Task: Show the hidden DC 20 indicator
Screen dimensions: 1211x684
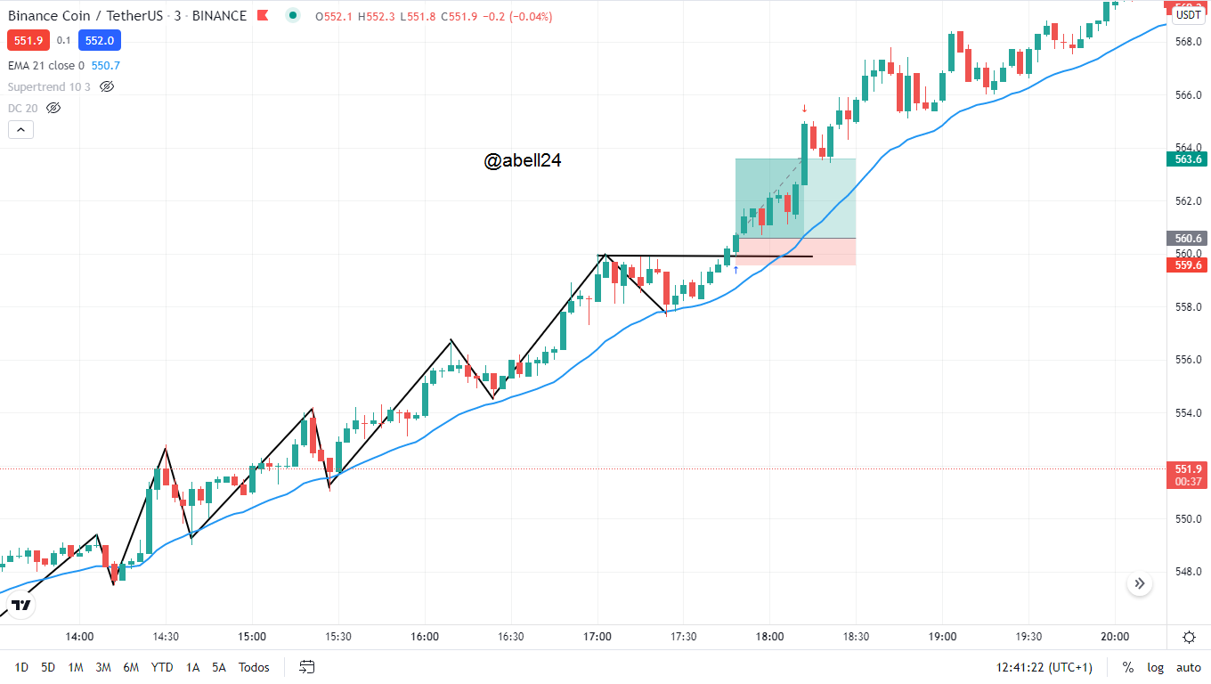Action: point(53,108)
